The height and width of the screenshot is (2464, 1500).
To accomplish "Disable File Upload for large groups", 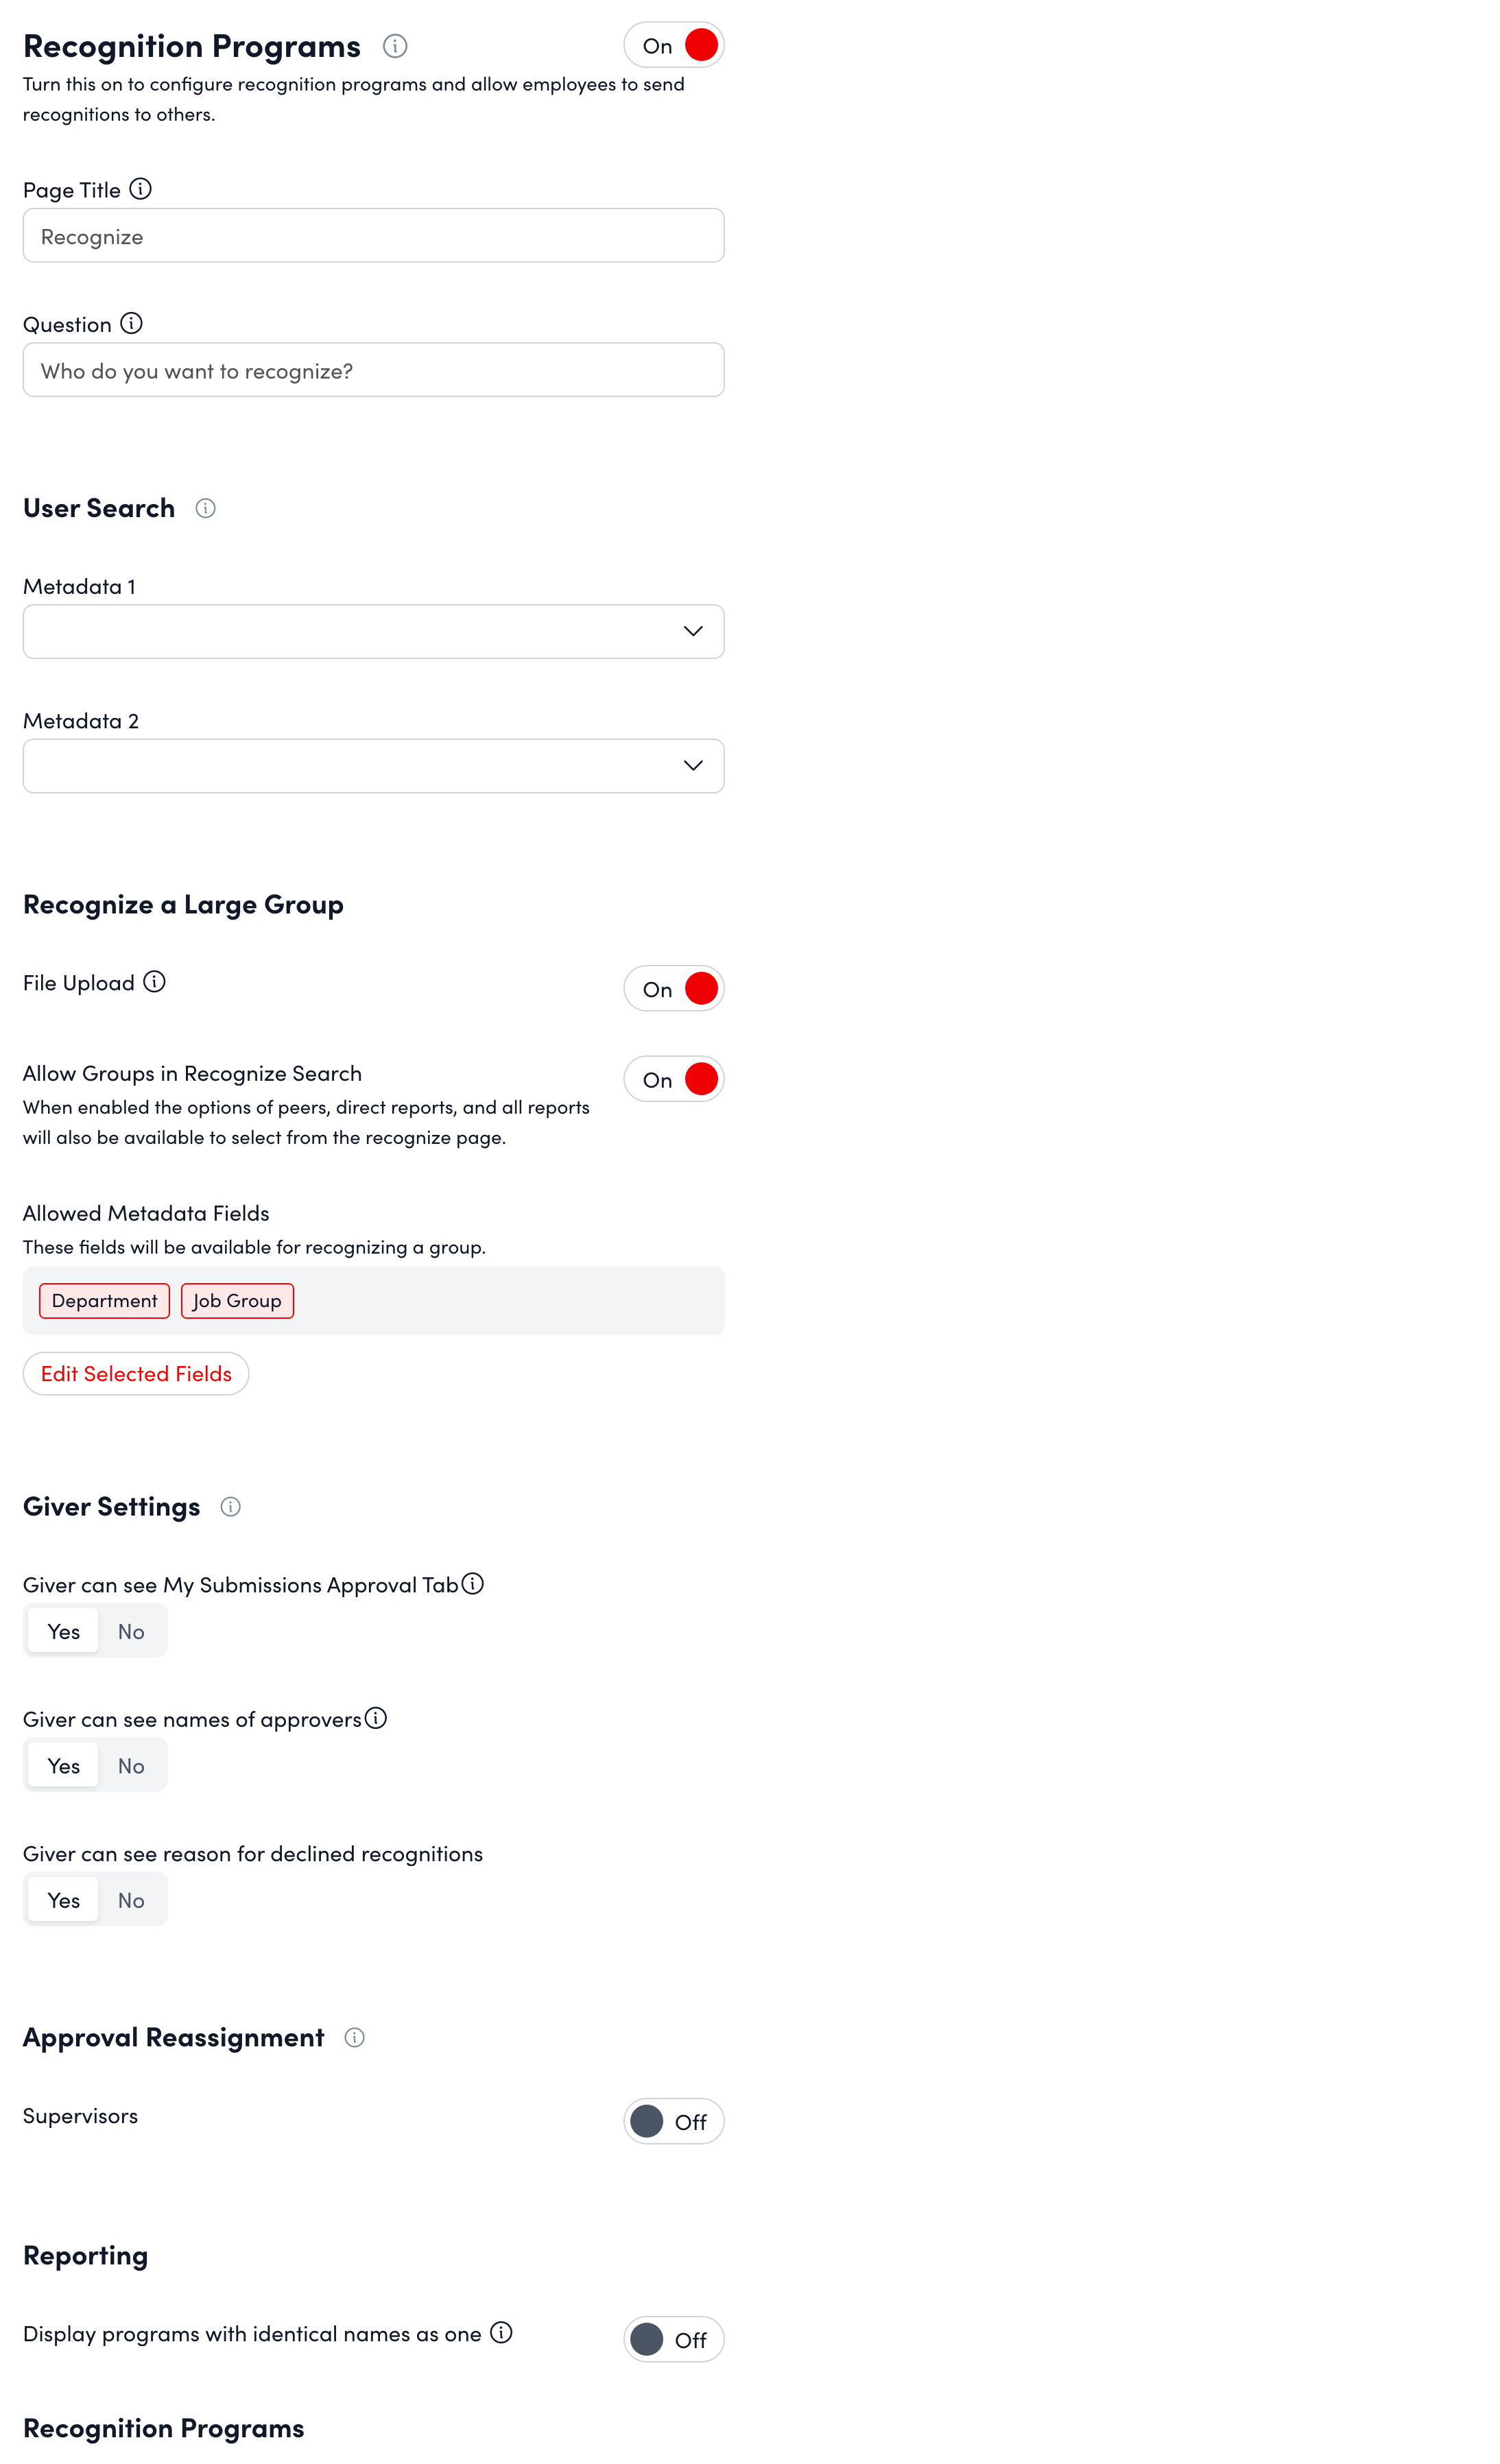I will [x=674, y=988].
